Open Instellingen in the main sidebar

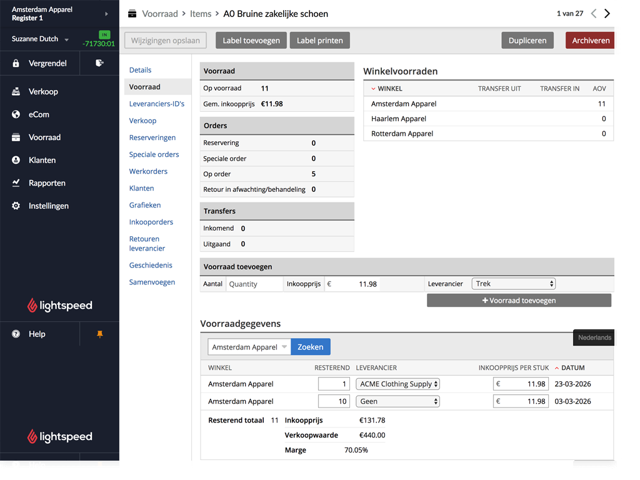click(48, 206)
